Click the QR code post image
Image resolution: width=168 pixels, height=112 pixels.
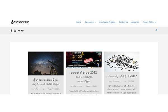click(x=122, y=62)
